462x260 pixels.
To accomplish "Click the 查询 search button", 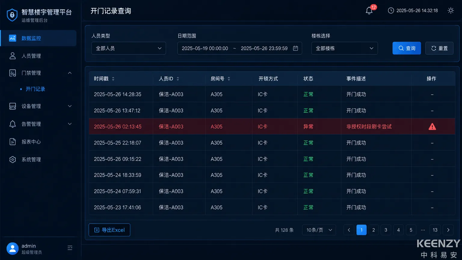I will point(407,48).
